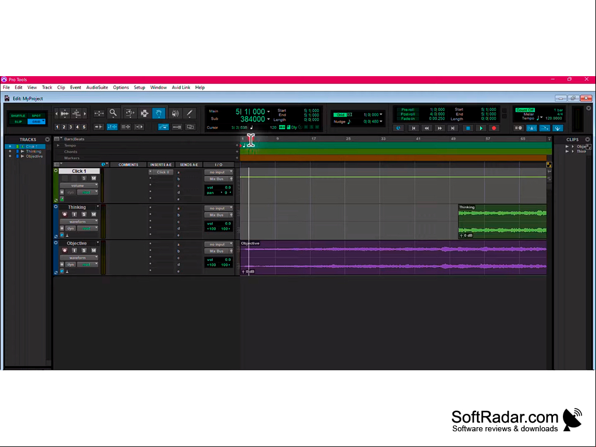
Task: Click the Online sync clock button
Action: 398,128
